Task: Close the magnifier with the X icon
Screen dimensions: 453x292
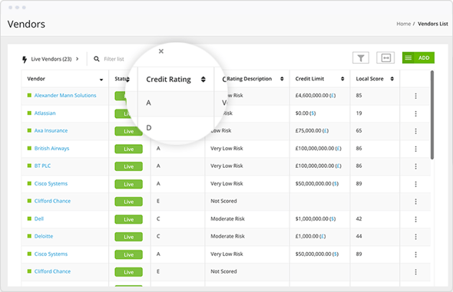Action: tap(161, 51)
